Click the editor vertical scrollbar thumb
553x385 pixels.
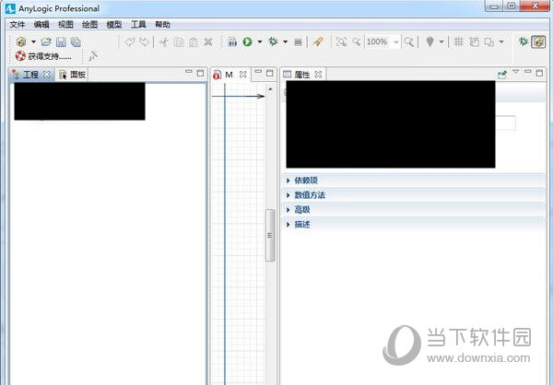pos(270,235)
